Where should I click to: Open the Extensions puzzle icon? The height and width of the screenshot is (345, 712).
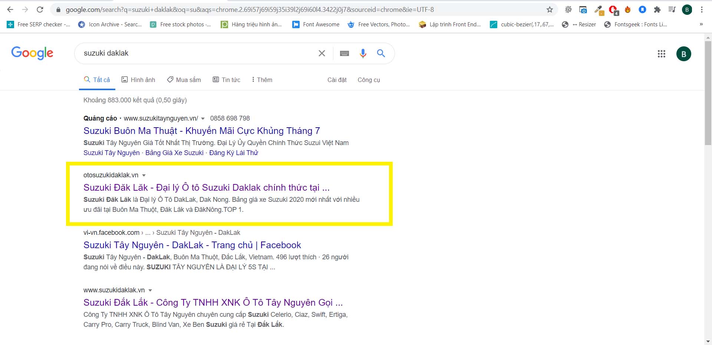click(657, 10)
